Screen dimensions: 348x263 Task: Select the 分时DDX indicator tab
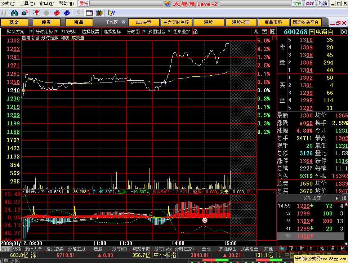(120, 249)
